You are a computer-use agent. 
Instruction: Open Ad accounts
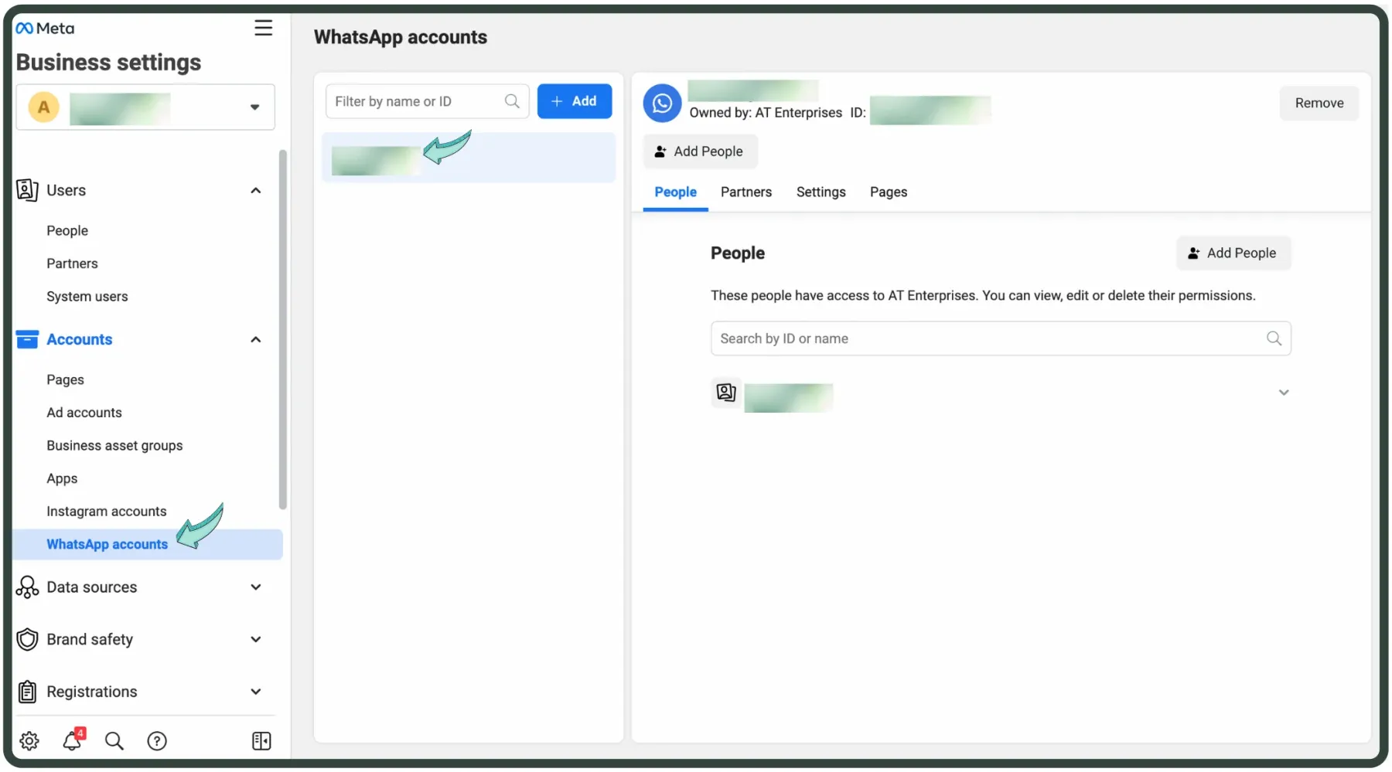click(x=84, y=413)
